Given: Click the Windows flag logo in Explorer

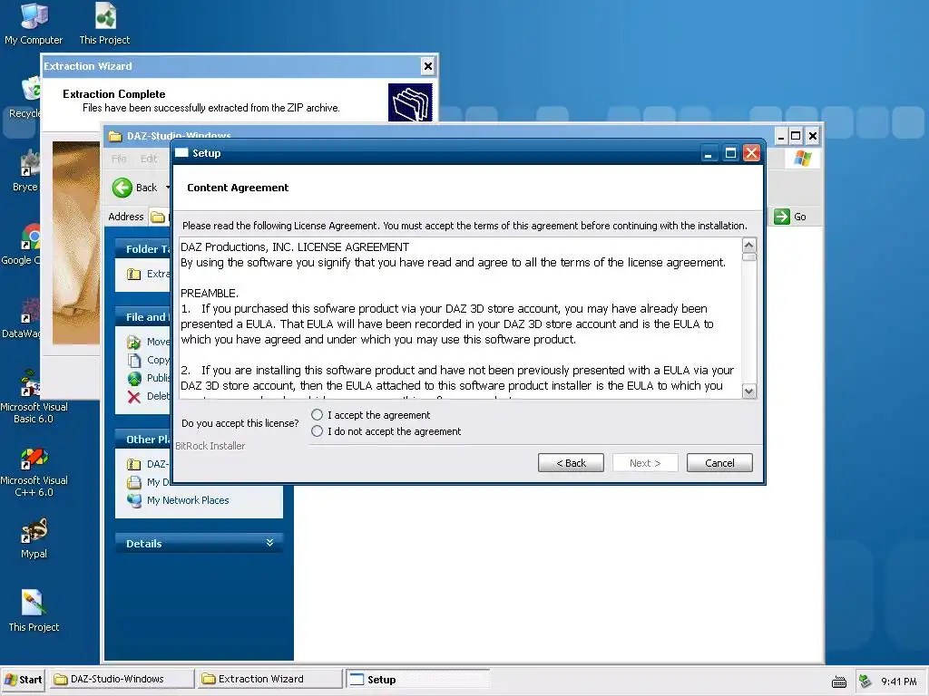Looking at the screenshot, I should 803,158.
